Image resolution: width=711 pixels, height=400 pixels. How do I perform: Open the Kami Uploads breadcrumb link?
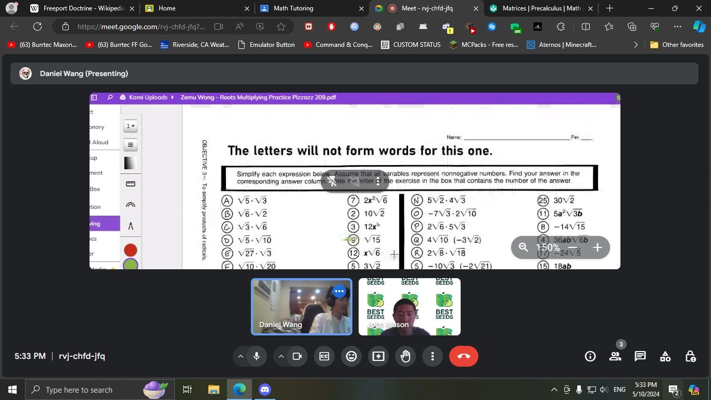click(147, 97)
